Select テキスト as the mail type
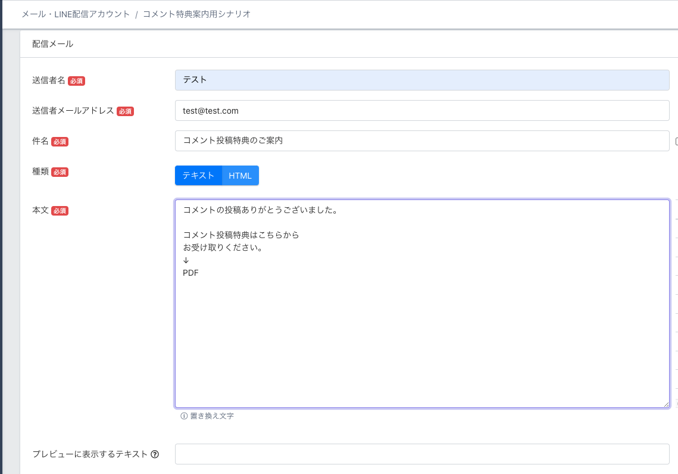678x474 pixels. pyautogui.click(x=198, y=176)
